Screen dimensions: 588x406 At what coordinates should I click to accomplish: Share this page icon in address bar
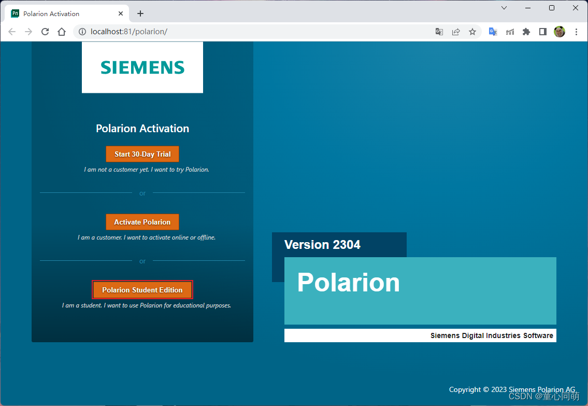click(x=455, y=32)
